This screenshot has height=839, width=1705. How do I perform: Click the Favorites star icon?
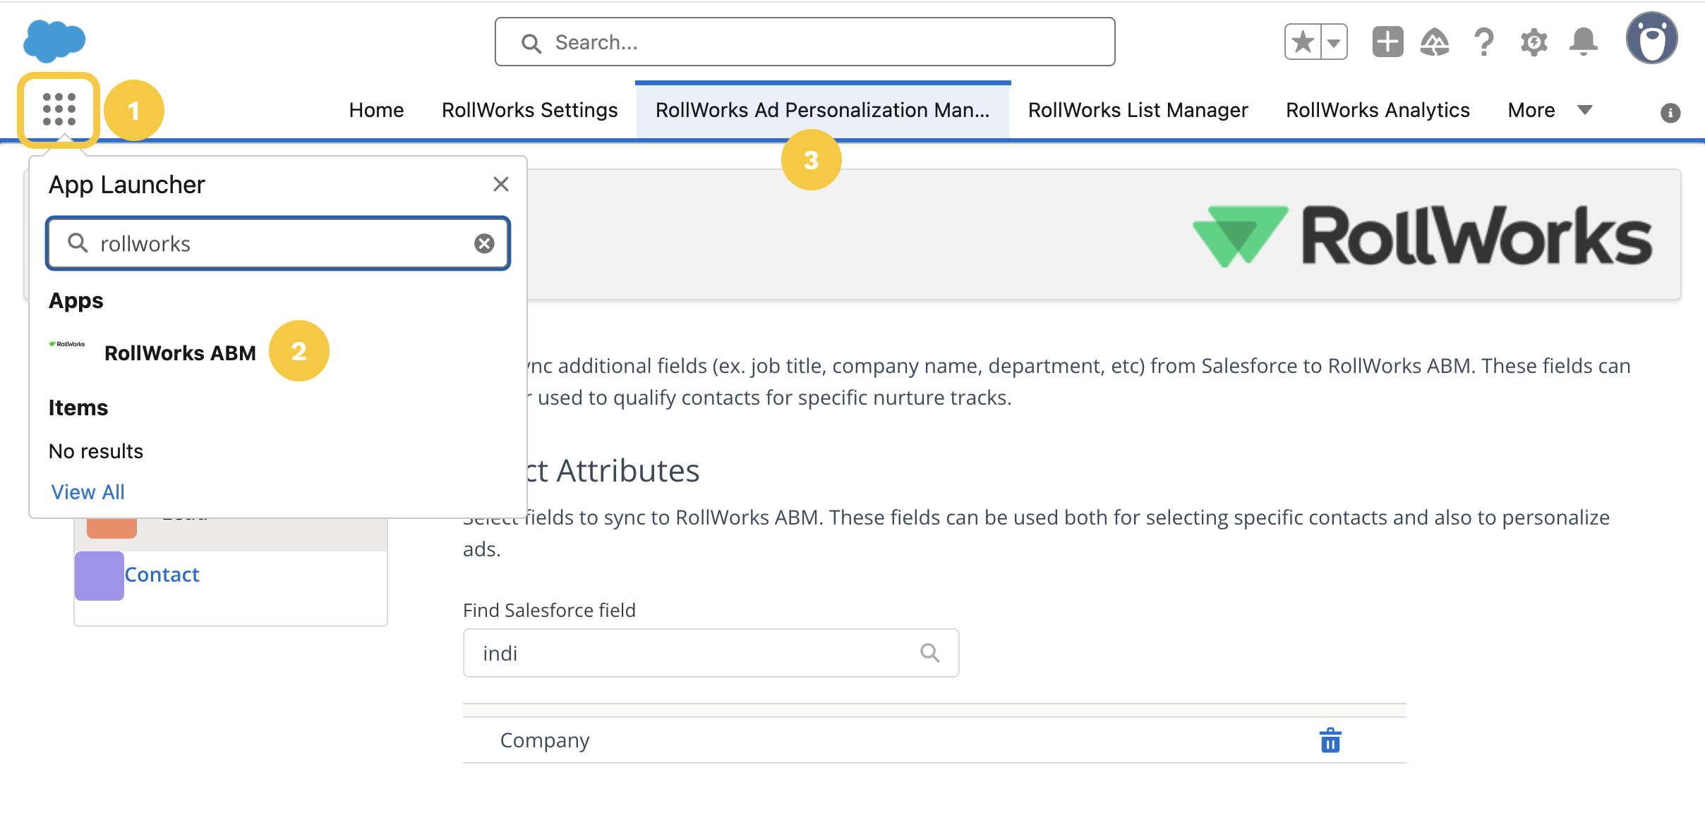pyautogui.click(x=1303, y=42)
